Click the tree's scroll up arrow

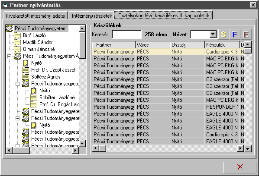(82, 28)
